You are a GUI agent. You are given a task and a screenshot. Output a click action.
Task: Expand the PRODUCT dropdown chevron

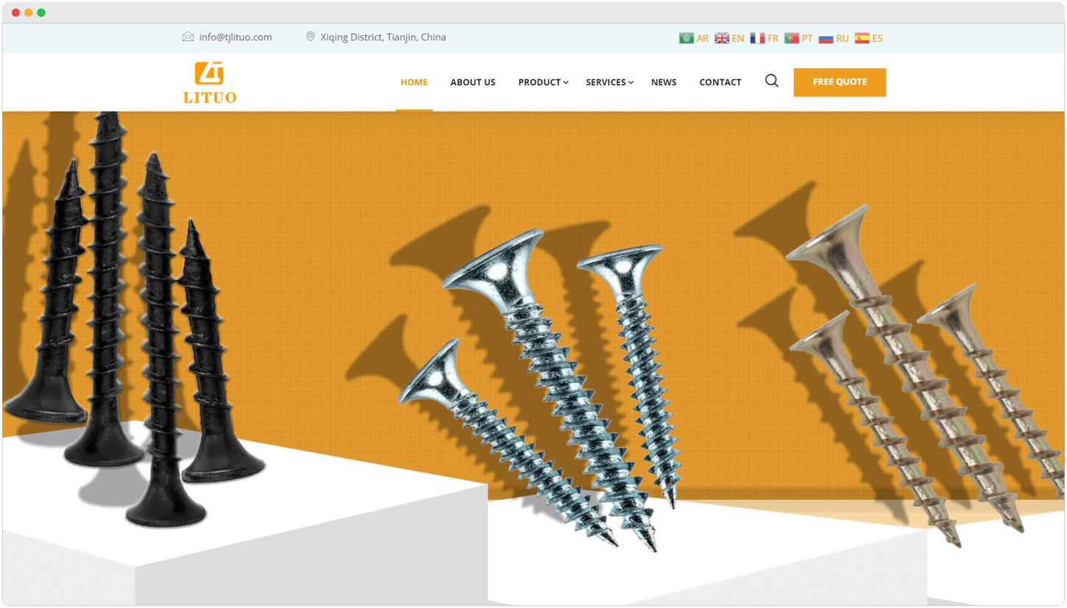pyautogui.click(x=566, y=82)
